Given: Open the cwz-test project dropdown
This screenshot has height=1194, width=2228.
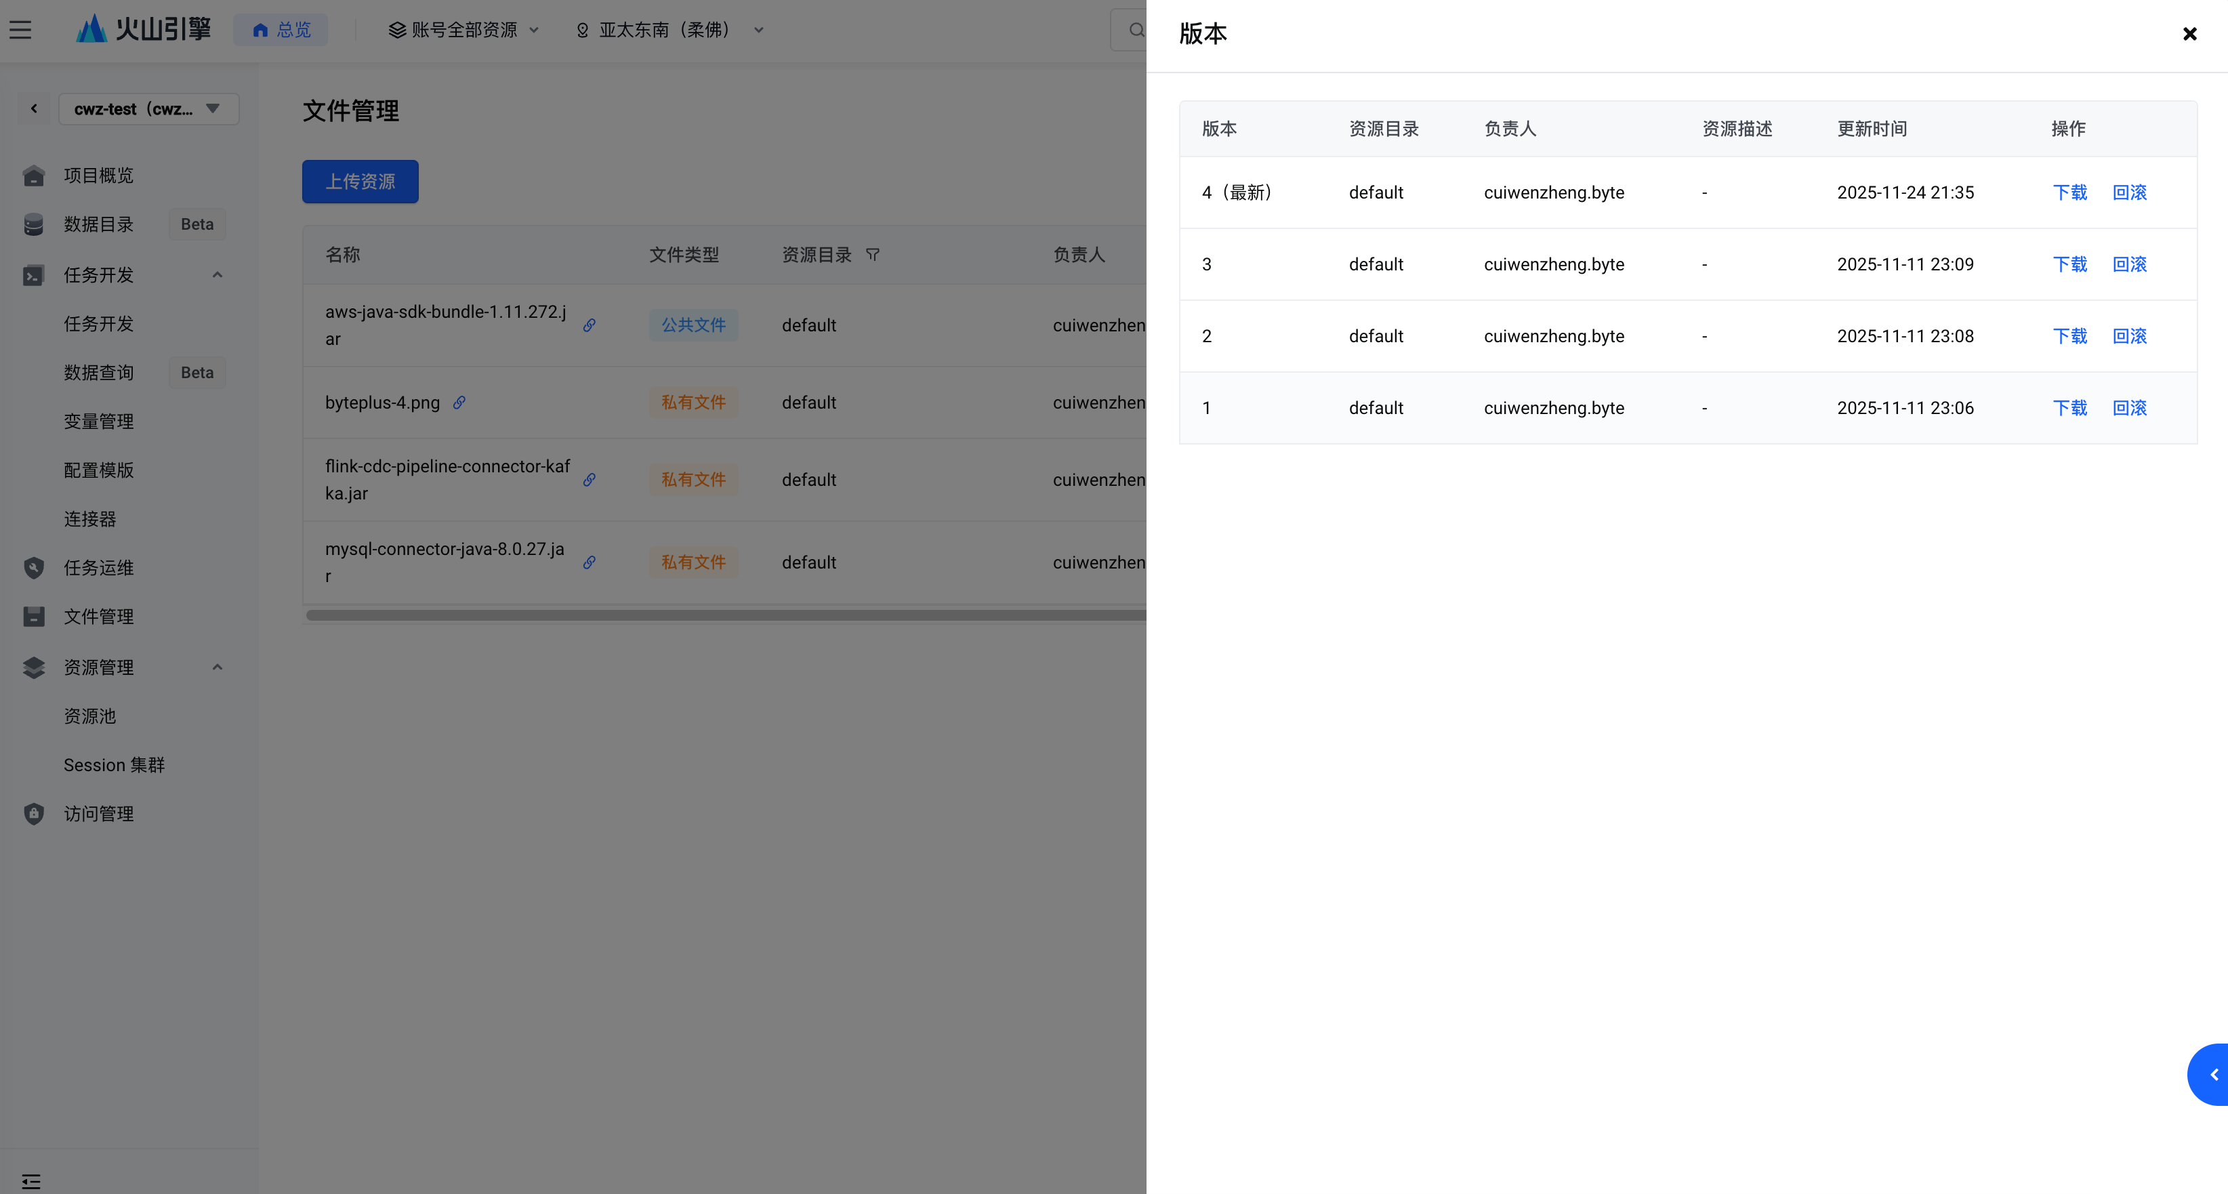Looking at the screenshot, I should pyautogui.click(x=148, y=109).
